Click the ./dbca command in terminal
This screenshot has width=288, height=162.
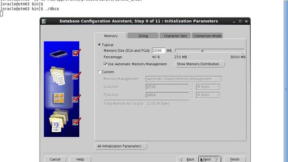pyautogui.click(x=52, y=9)
